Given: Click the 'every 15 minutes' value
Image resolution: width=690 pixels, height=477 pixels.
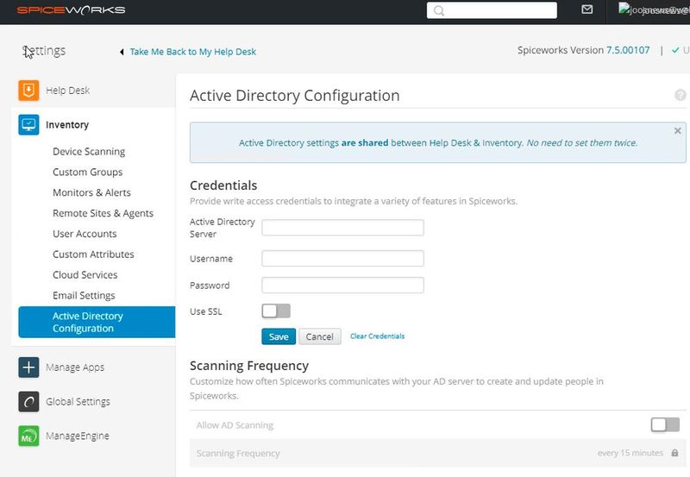Looking at the screenshot, I should click(x=630, y=453).
